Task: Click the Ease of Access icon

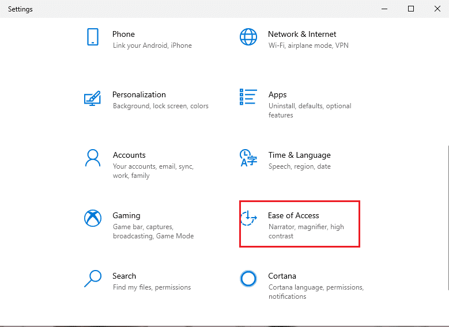Action: 248,218
